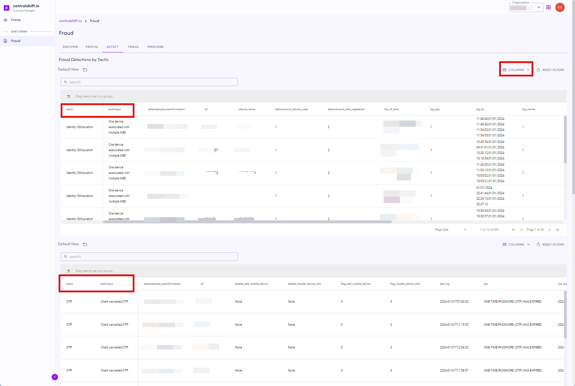The image size is (575, 386).
Task: Switch to the DETECT tab
Action: (113, 47)
